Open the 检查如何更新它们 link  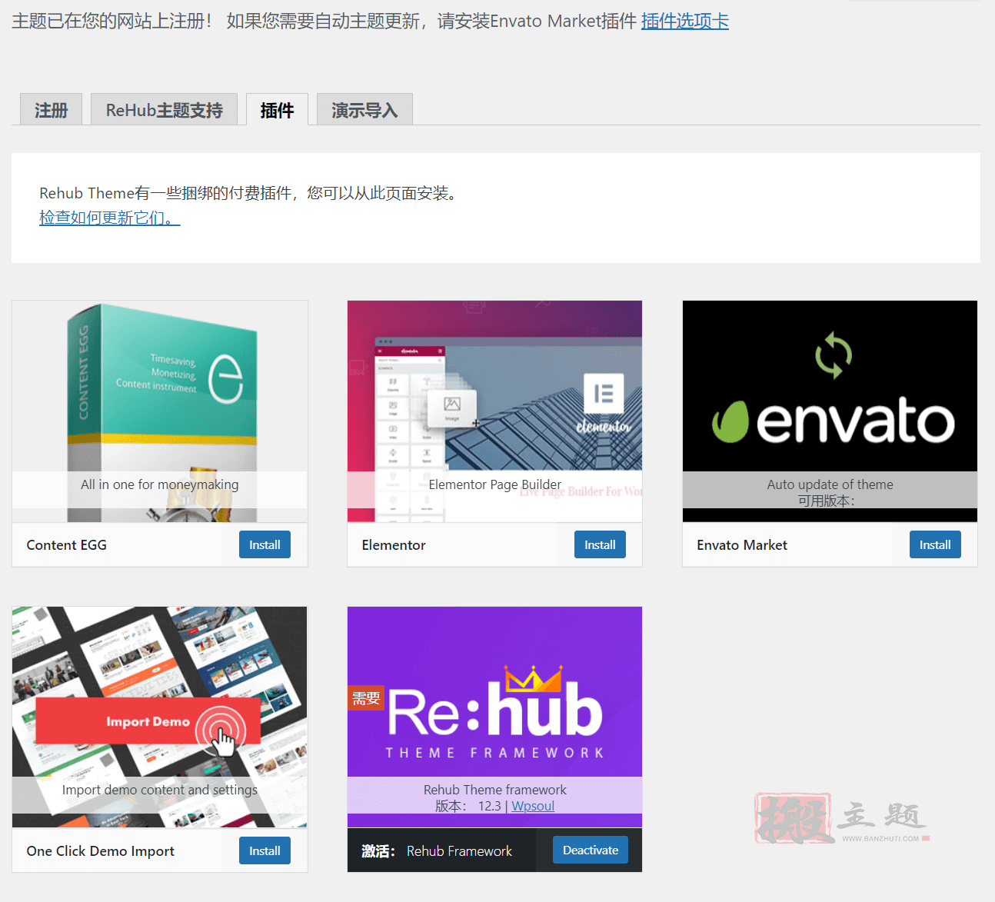point(110,218)
